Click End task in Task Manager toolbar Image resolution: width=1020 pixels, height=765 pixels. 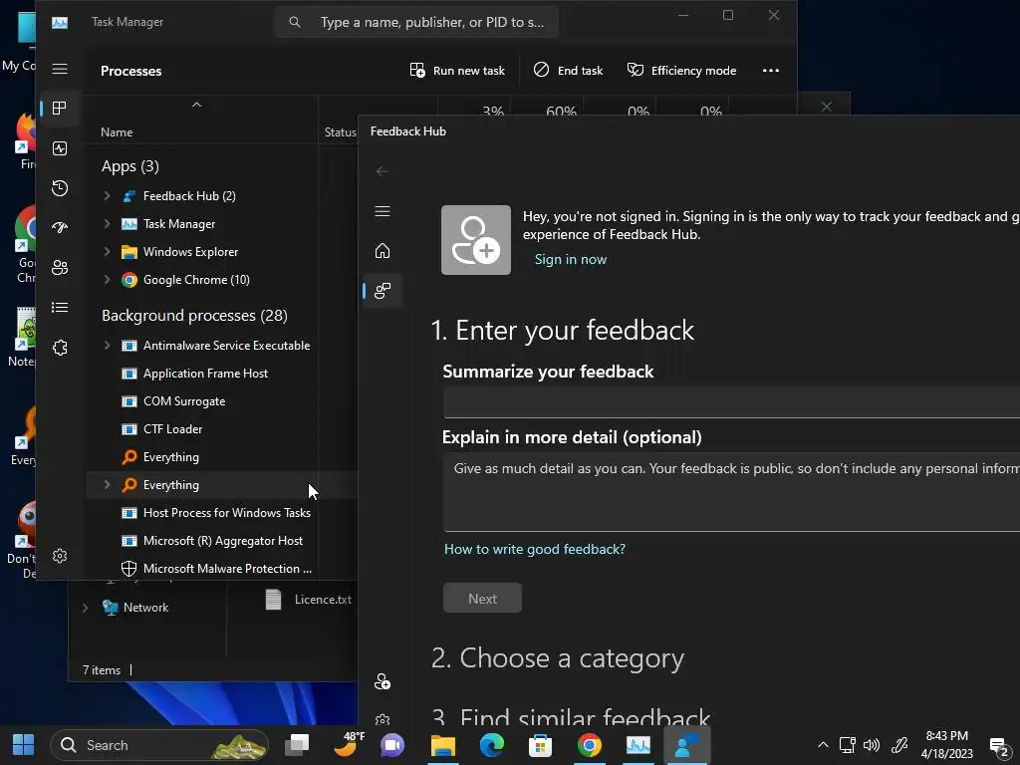pos(569,71)
